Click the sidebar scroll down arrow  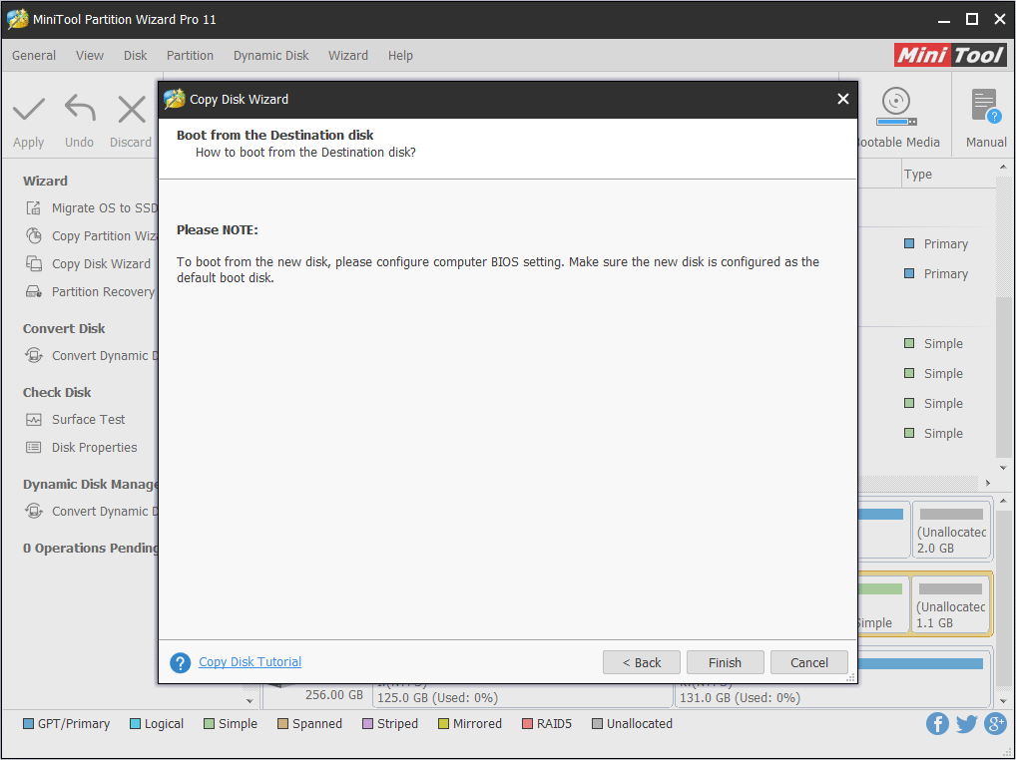click(250, 700)
